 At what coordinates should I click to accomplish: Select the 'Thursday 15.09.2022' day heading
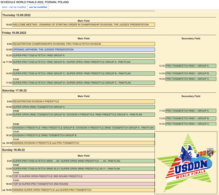(x=16, y=15)
